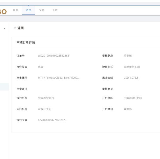Viewport: 160px width, 159px height.
Task: Click the branch name 定福庄支行
Action: 45,109
